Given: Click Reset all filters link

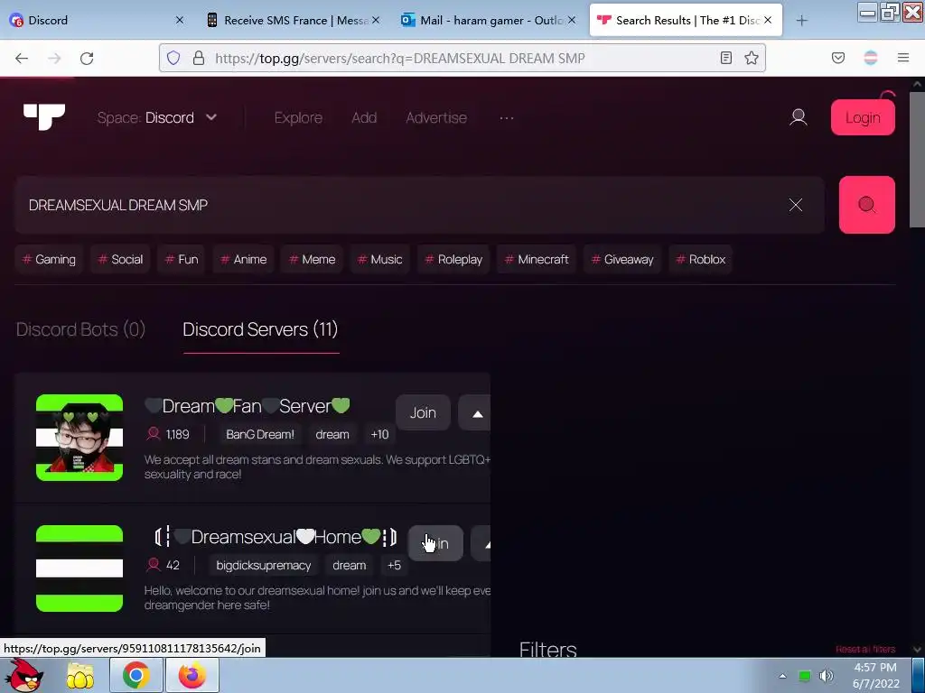Looking at the screenshot, I should [x=865, y=649].
